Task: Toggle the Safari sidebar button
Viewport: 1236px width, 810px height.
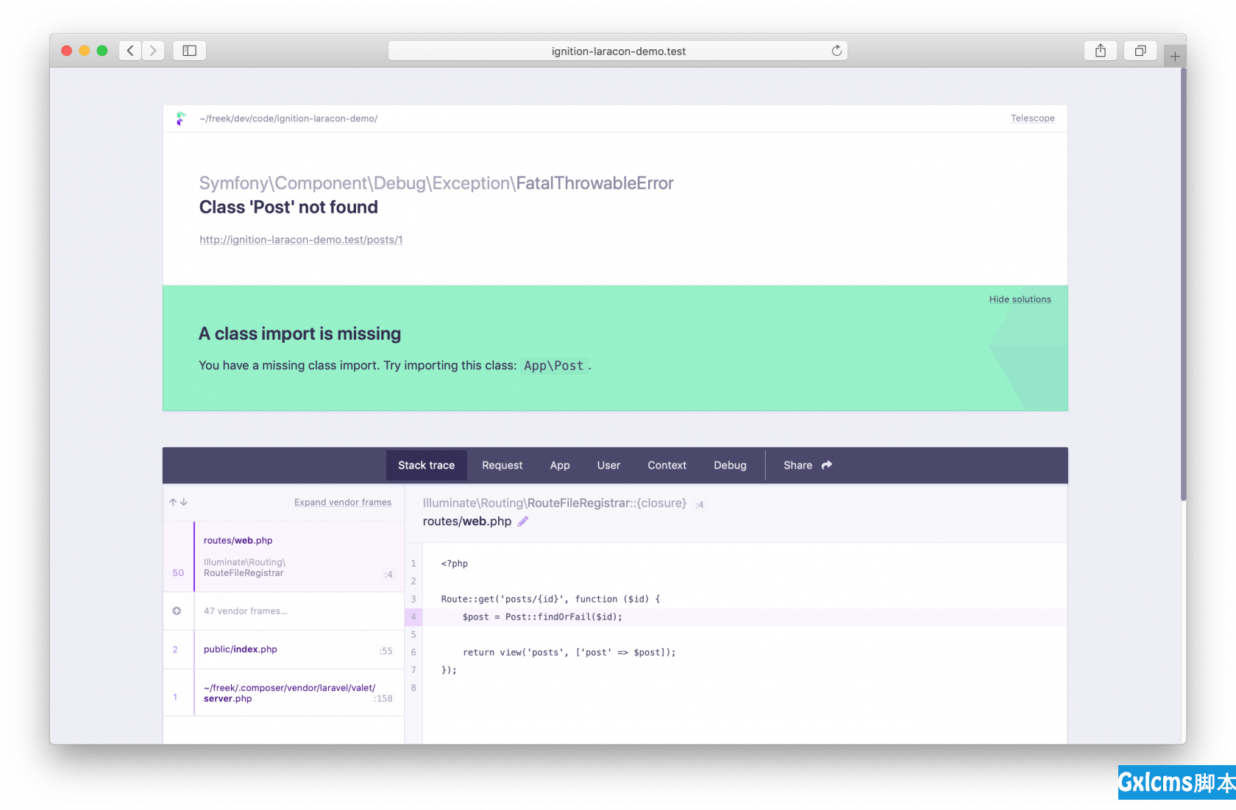Action: pos(189,51)
